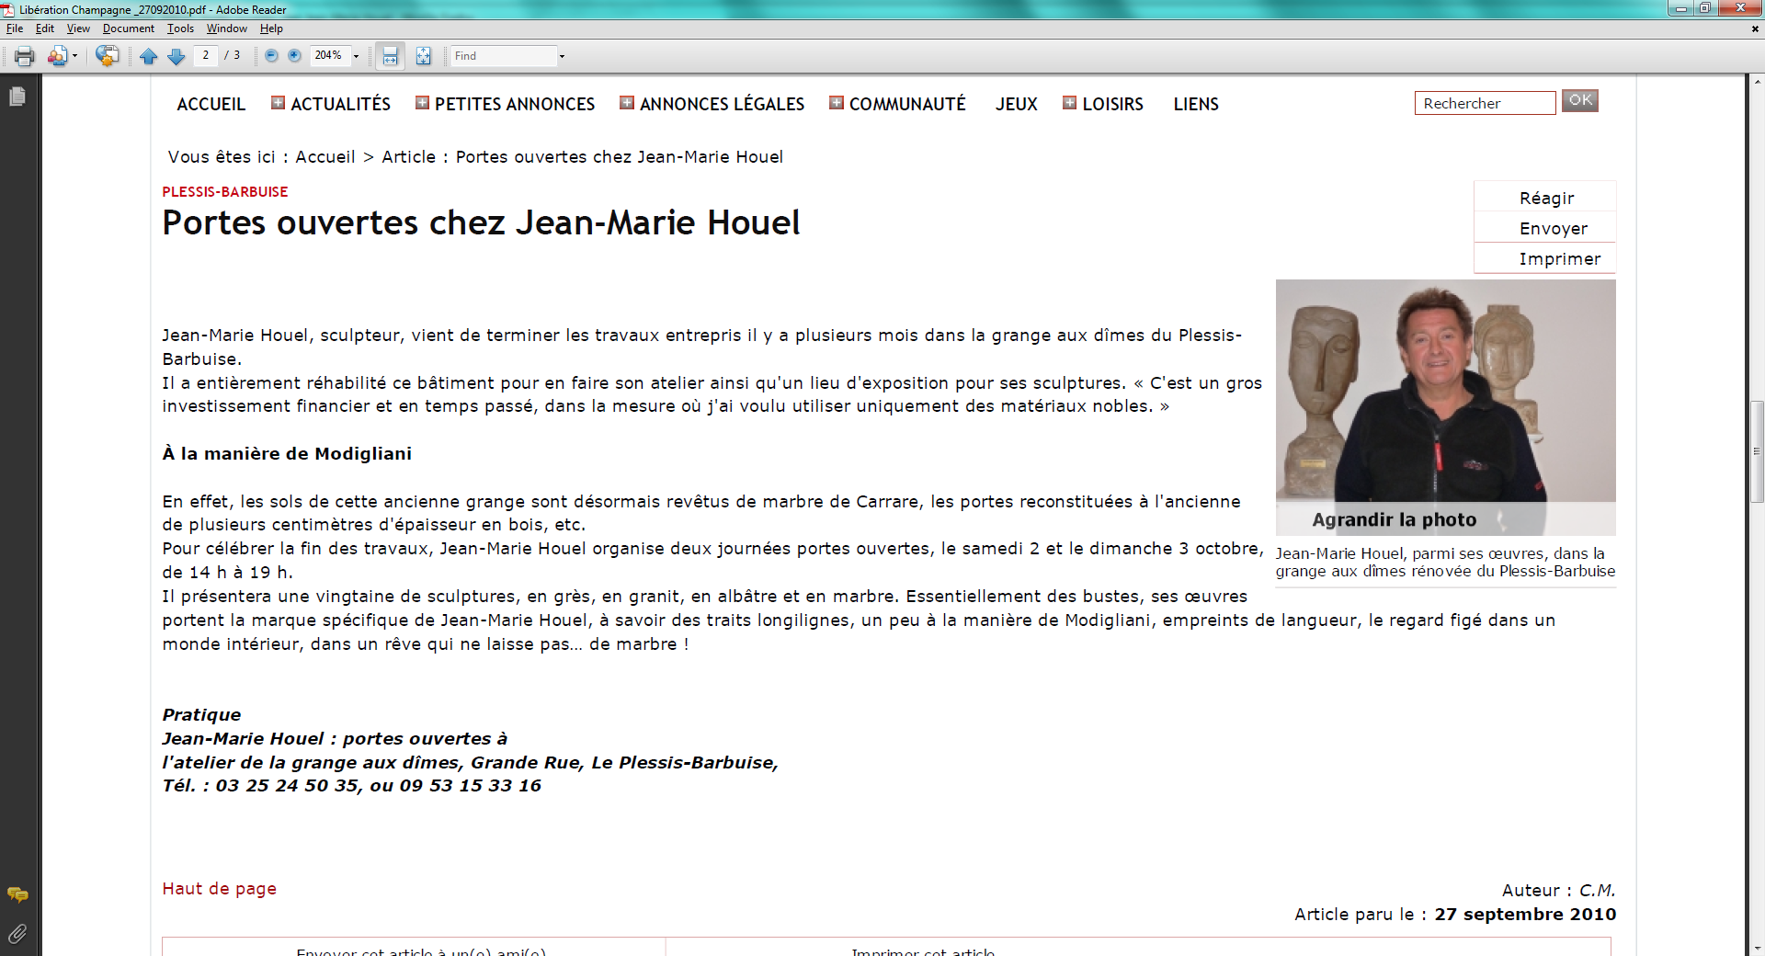The width and height of the screenshot is (1765, 956).
Task: Zoom in using the plus magnifier icon
Action: 294,56
